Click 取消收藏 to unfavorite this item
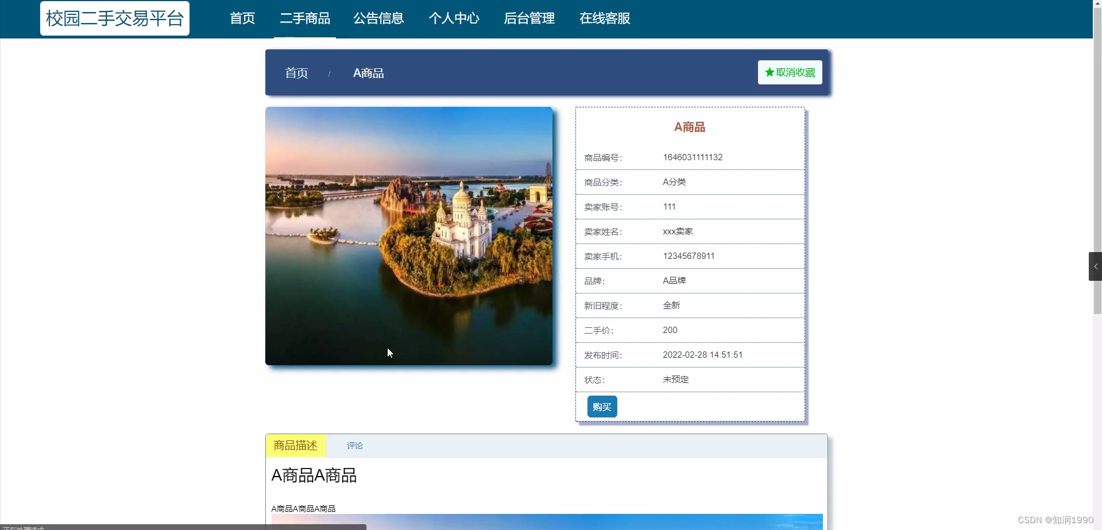The height and width of the screenshot is (530, 1102). pos(790,72)
